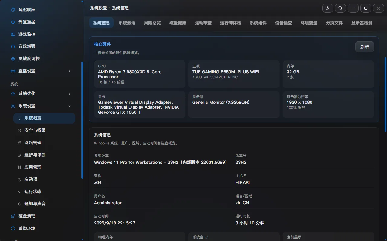The height and width of the screenshot is (241, 387).
Task: Click the CPU card AMD Ryzen 7 9800X3D
Action: pyautogui.click(x=140, y=74)
